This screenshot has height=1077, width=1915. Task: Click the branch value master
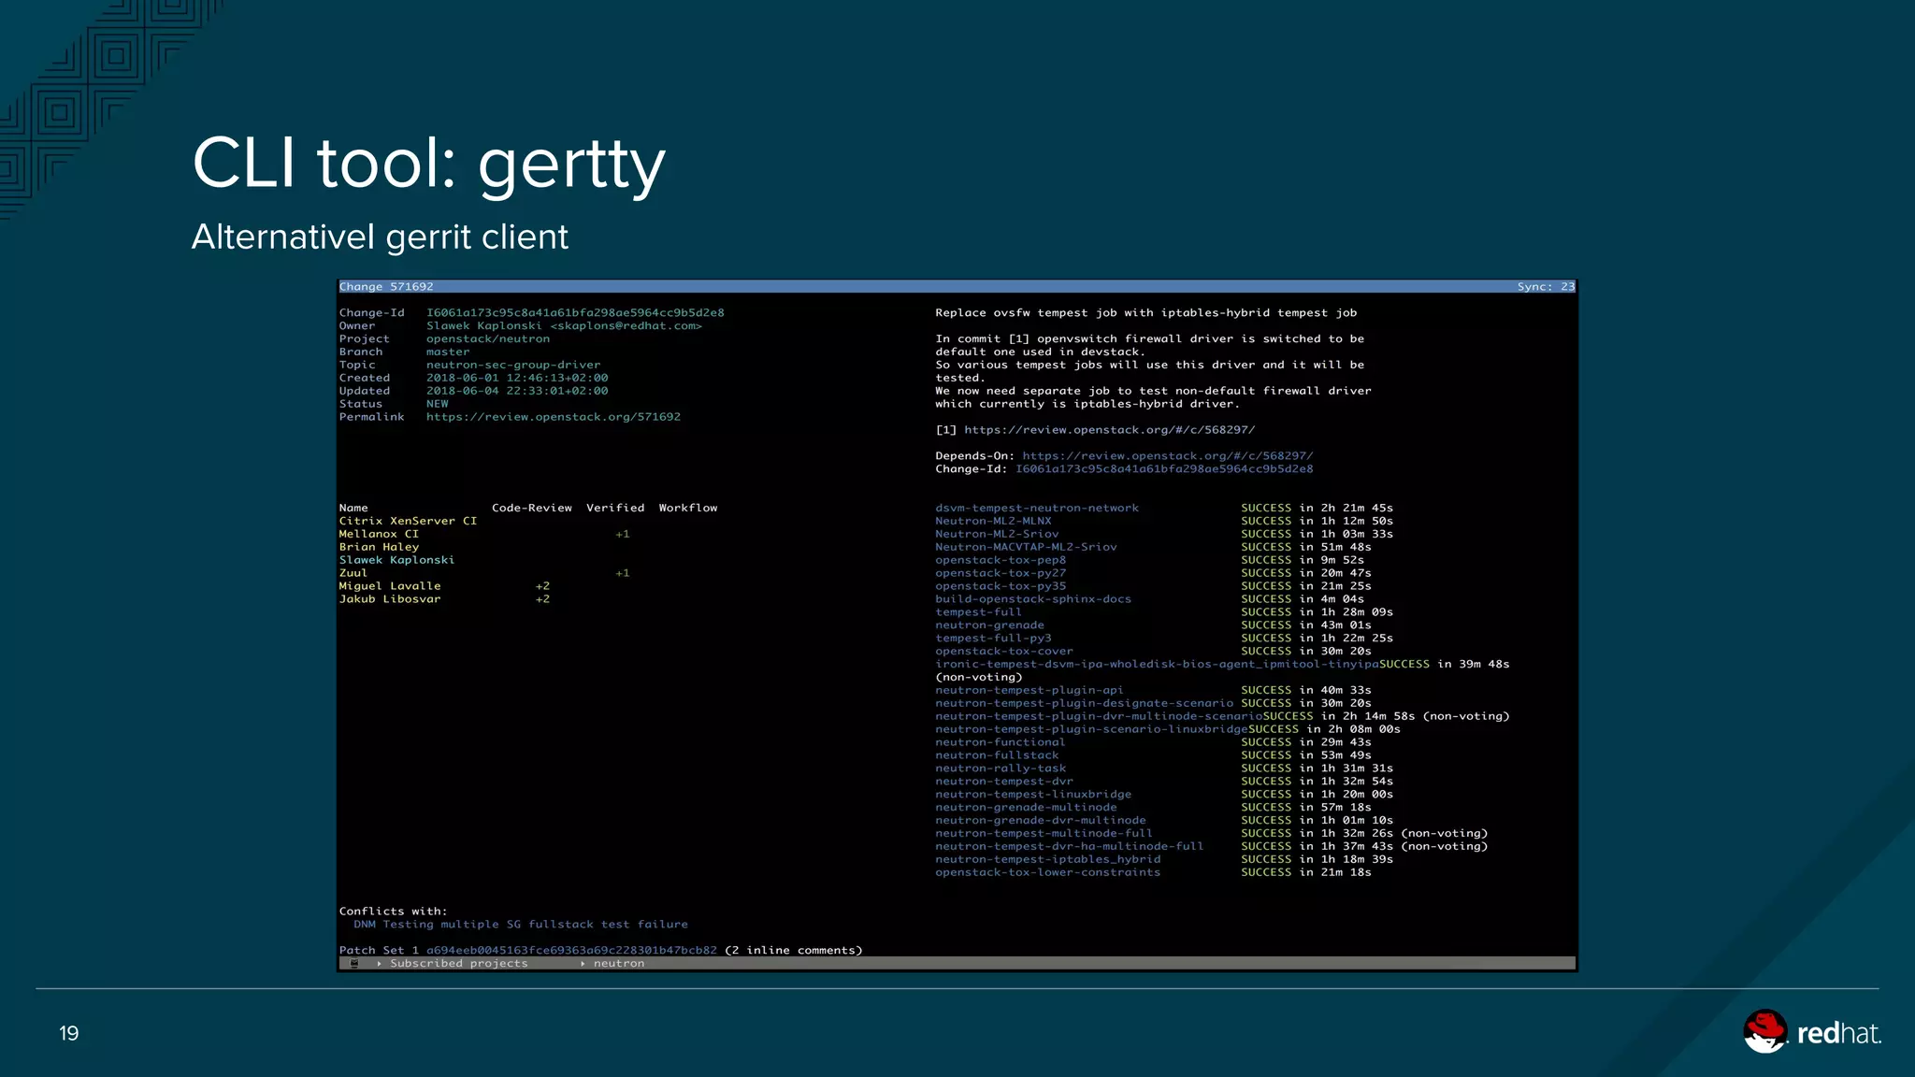coord(448,352)
